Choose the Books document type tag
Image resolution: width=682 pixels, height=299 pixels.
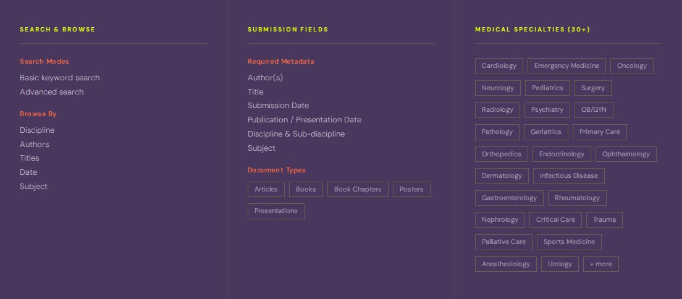pos(306,189)
